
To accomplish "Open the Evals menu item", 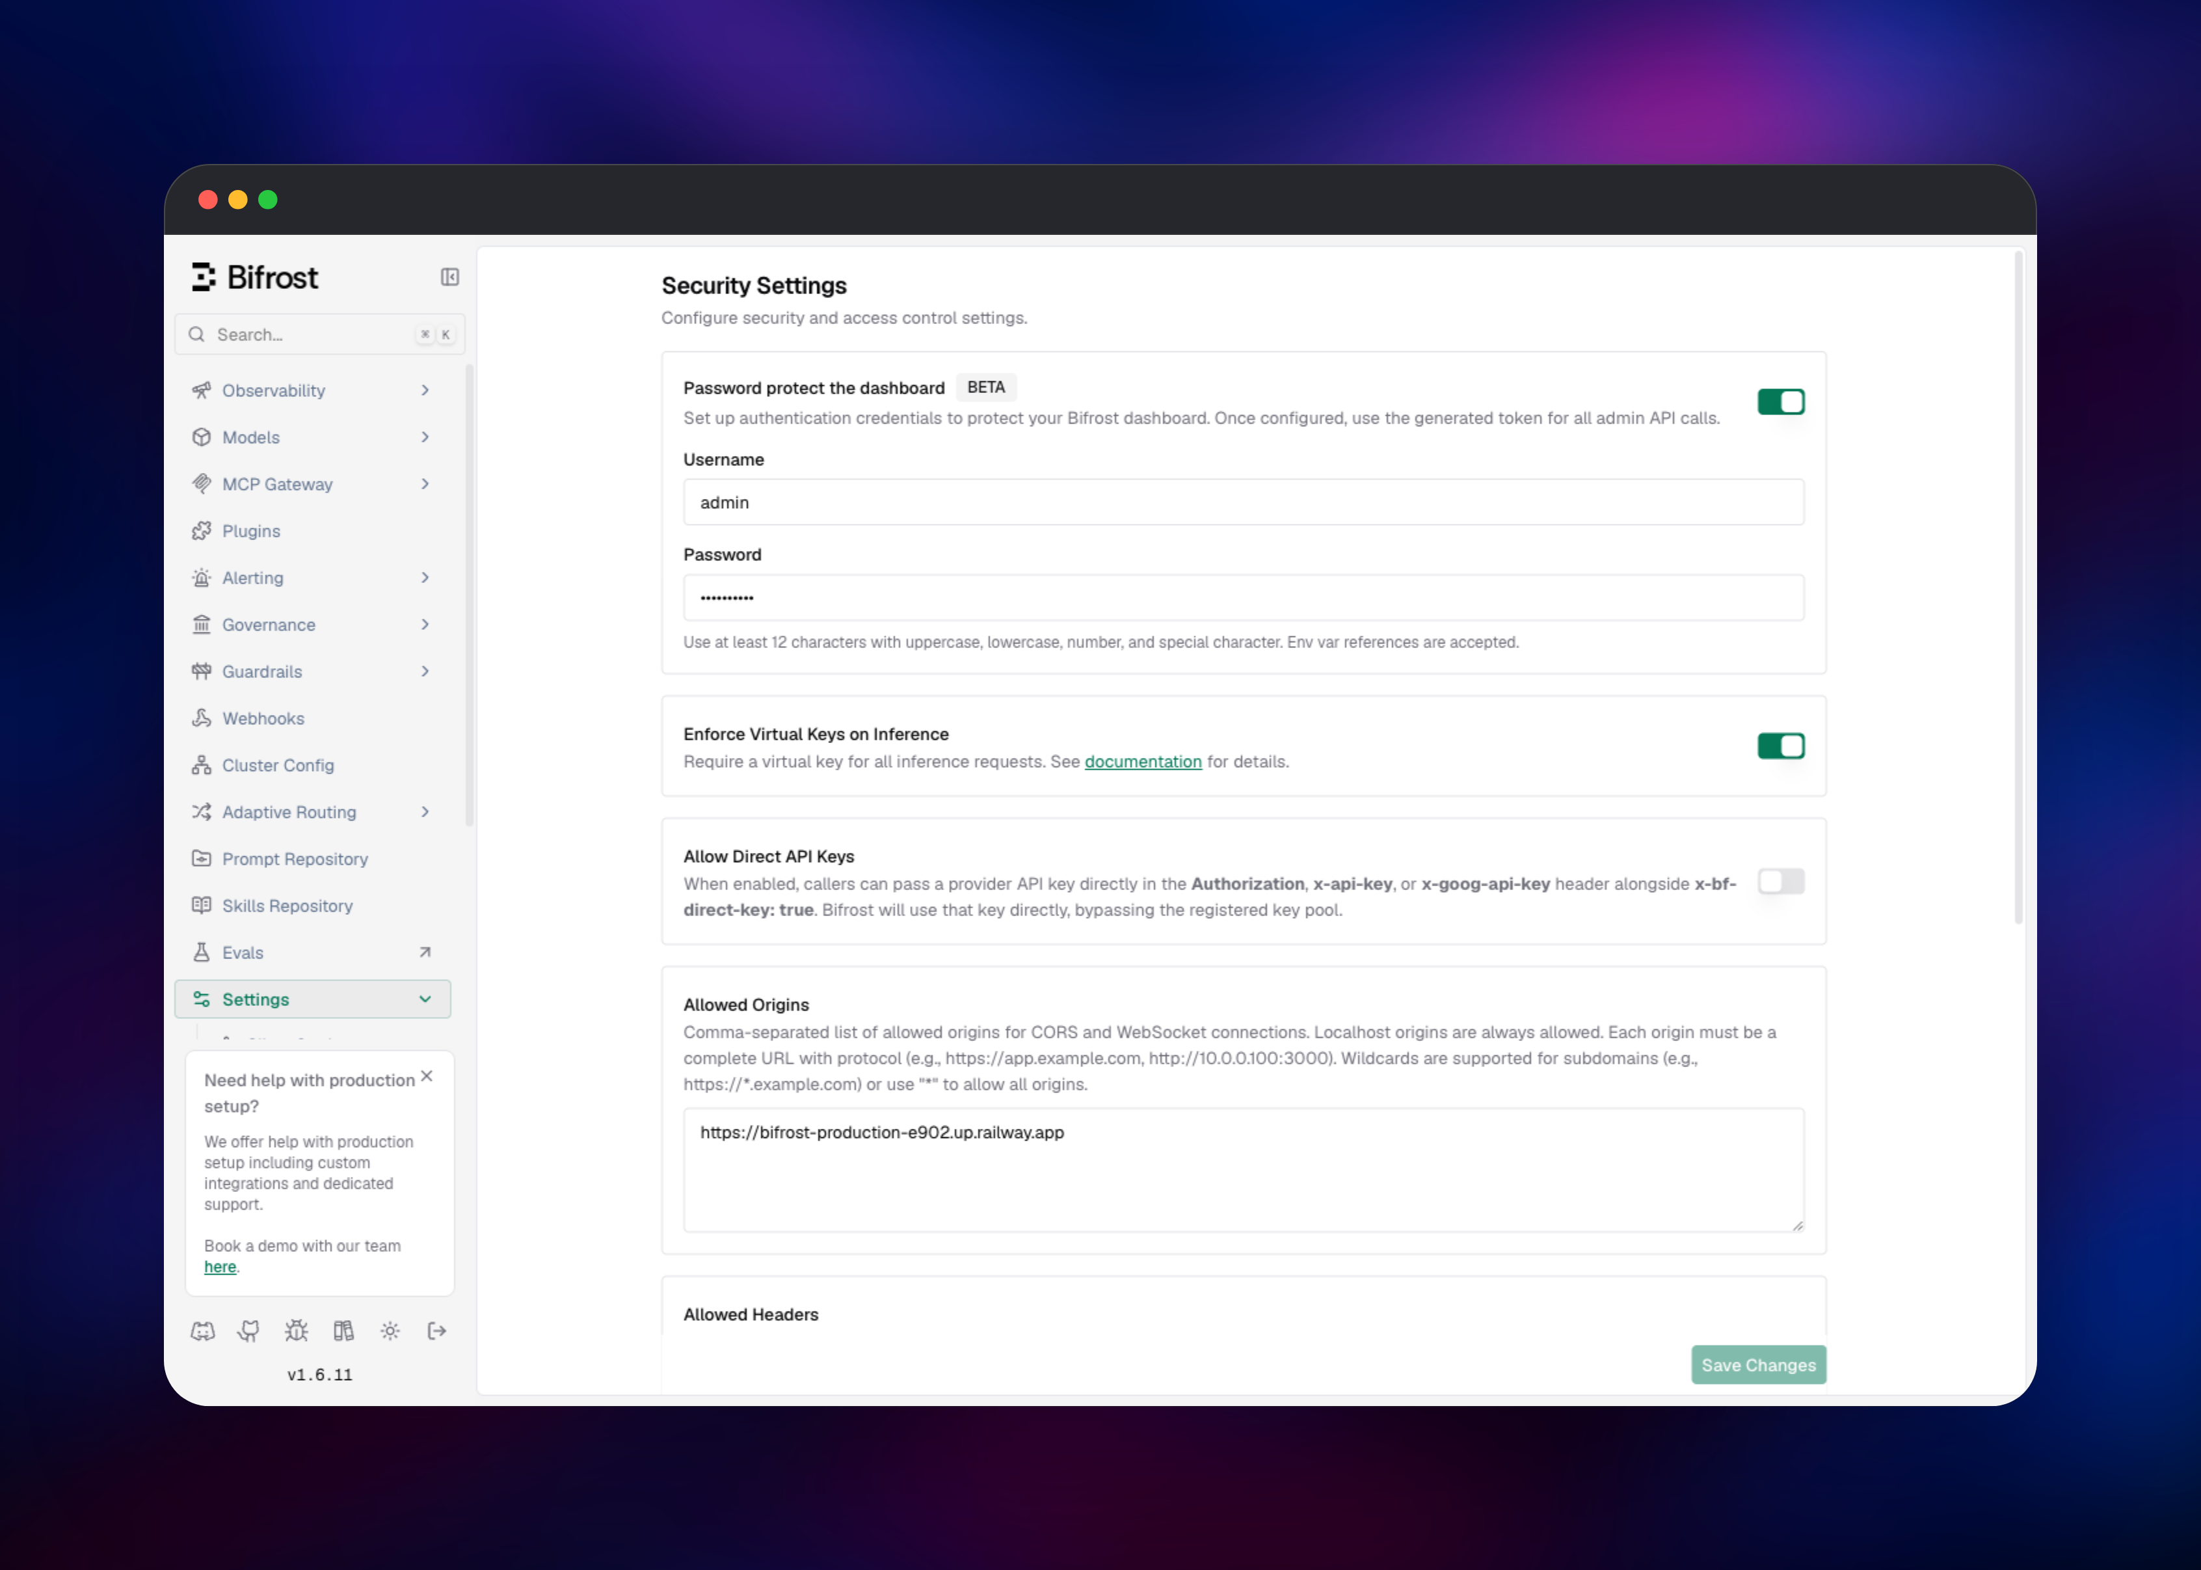I will pyautogui.click(x=312, y=953).
